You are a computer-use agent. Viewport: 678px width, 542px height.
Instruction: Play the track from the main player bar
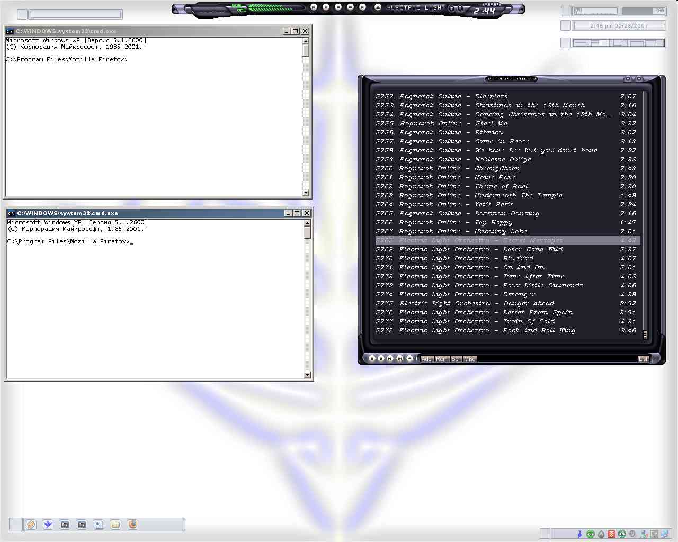[326, 7]
